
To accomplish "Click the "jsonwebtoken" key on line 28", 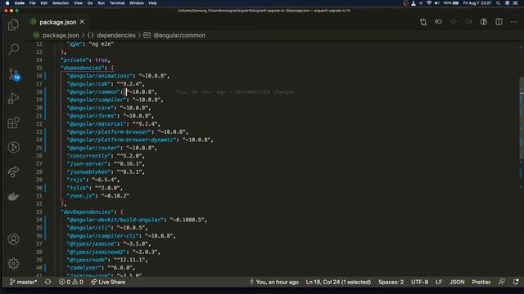I will pyautogui.click(x=89, y=172).
